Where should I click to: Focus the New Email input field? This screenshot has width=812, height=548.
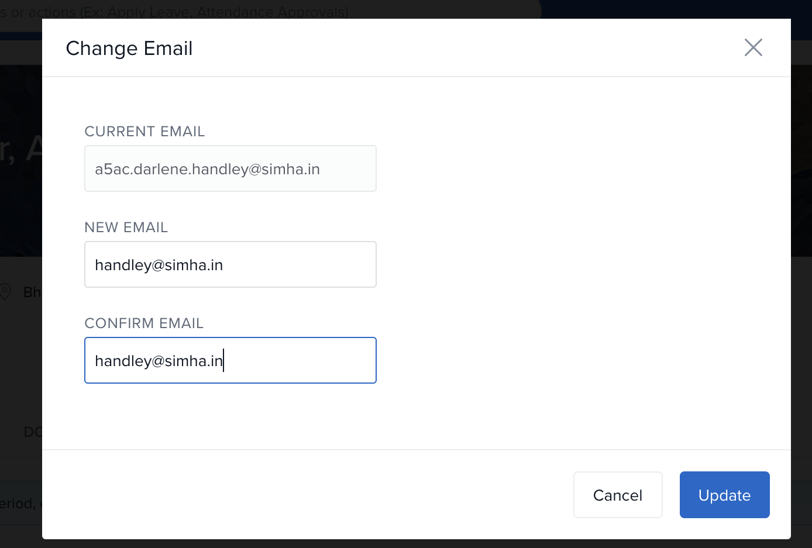(230, 264)
